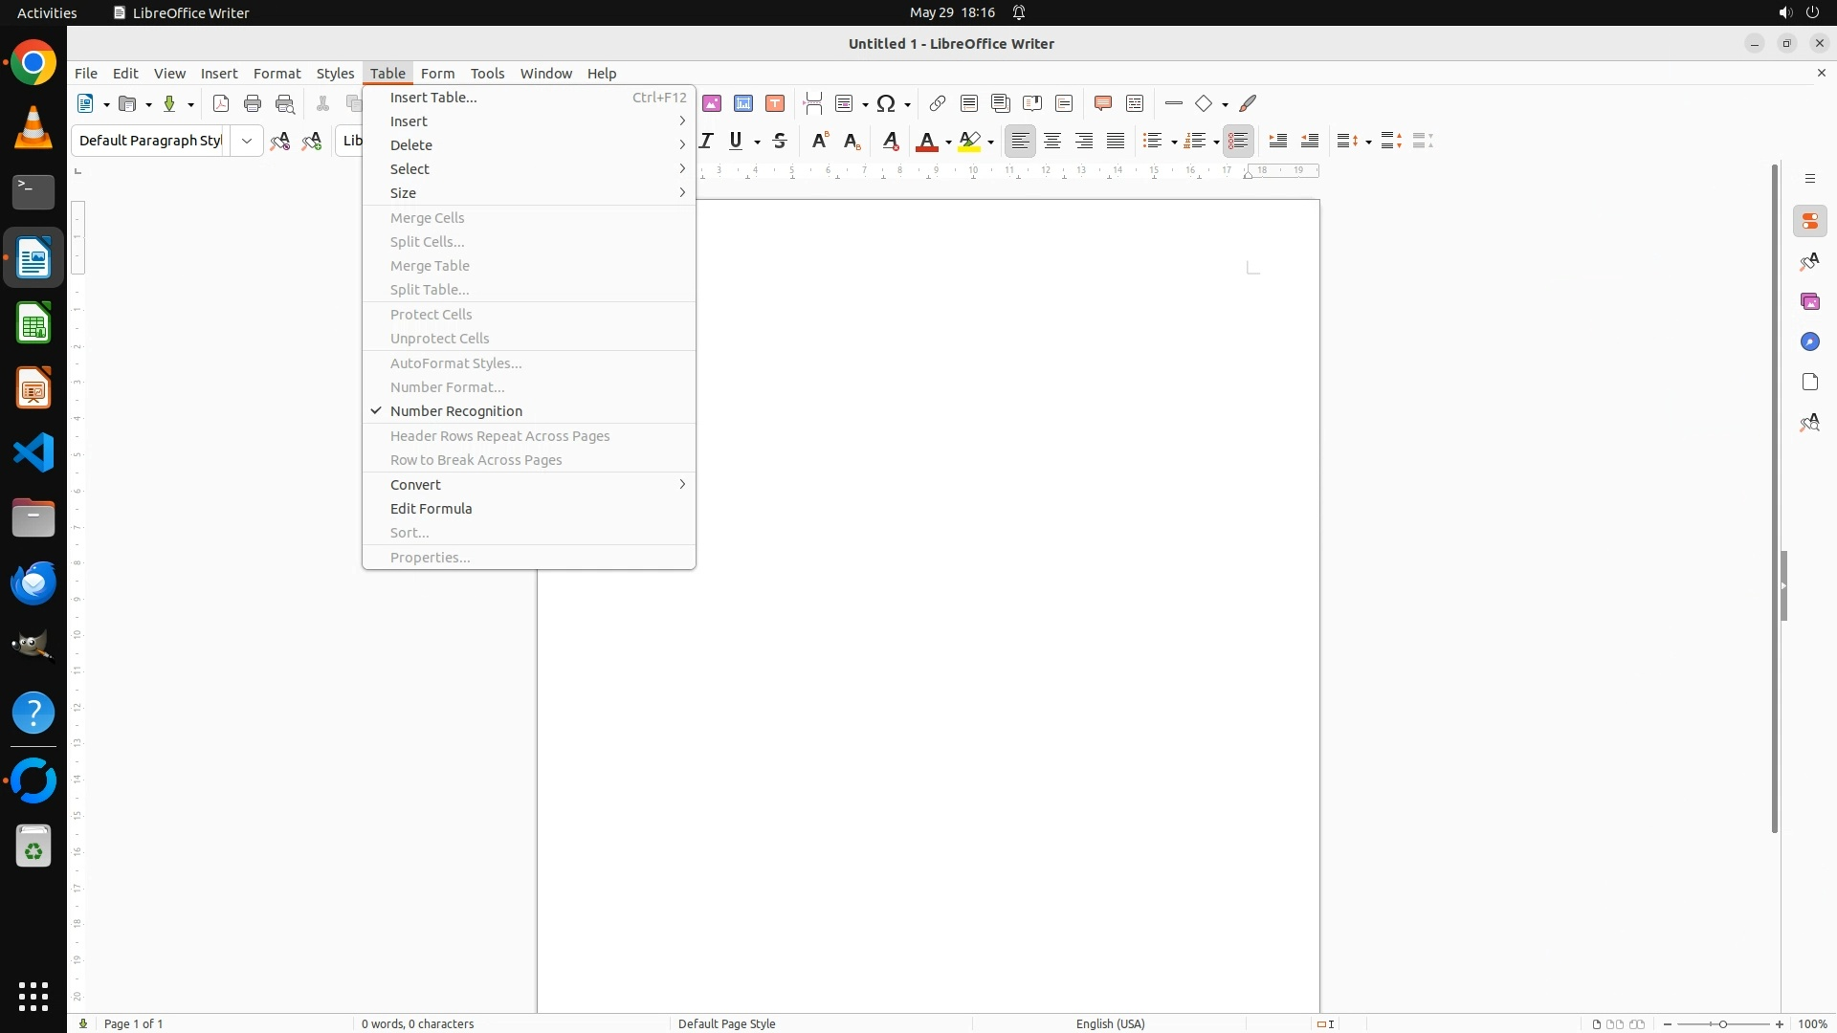Image resolution: width=1837 pixels, height=1033 pixels.
Task: Open the paragraph style dropdown arrow
Action: coord(247,141)
